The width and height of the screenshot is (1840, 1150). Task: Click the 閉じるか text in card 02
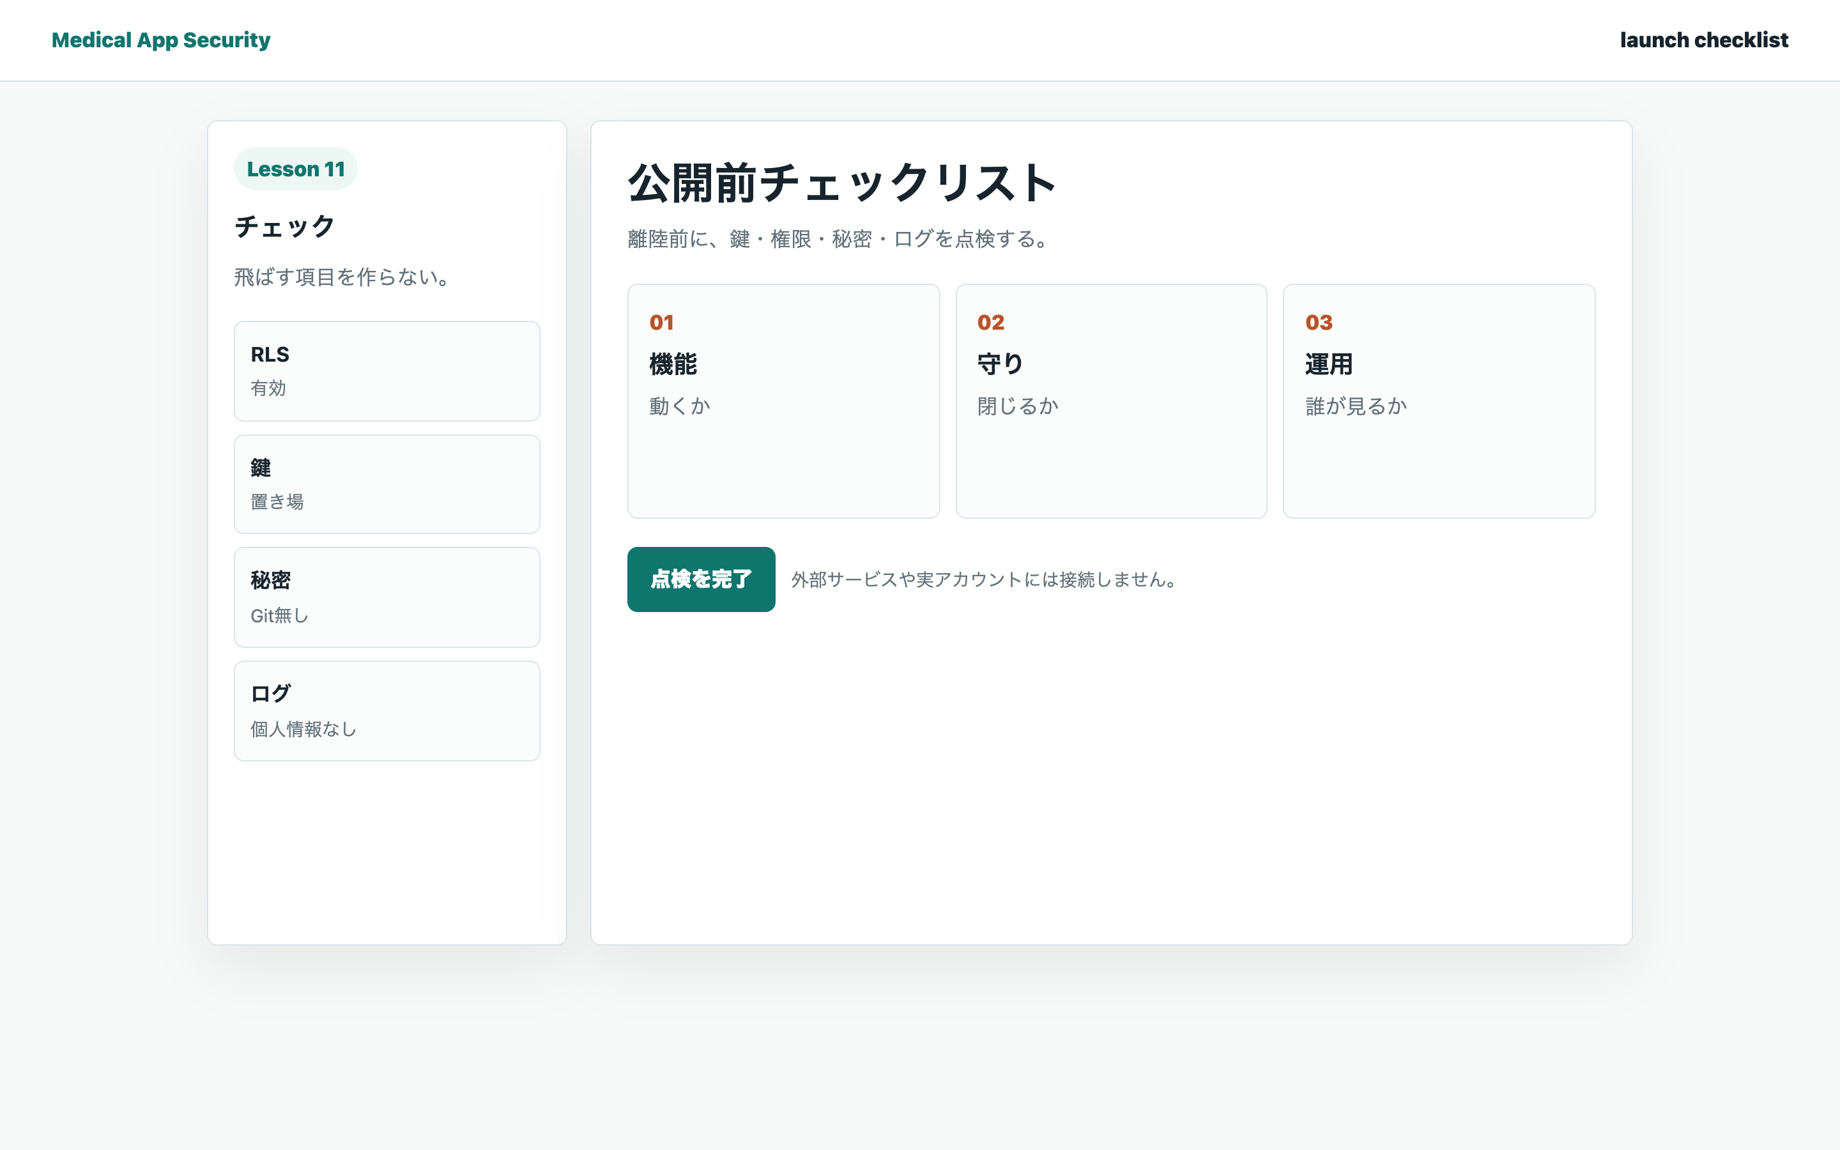[x=1018, y=406]
